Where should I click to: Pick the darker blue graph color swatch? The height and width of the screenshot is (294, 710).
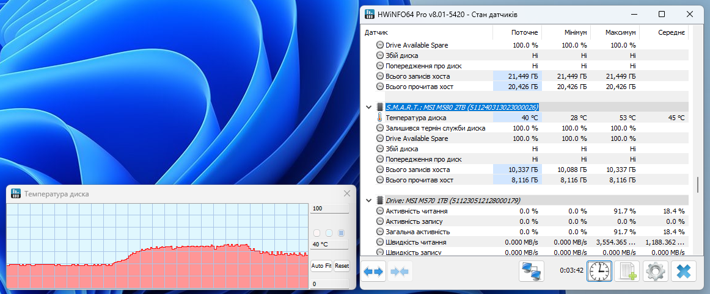point(342,233)
